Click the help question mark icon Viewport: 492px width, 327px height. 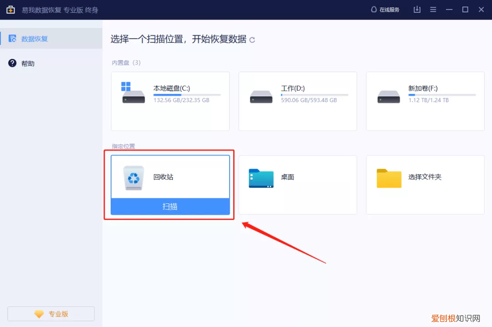(x=12, y=63)
